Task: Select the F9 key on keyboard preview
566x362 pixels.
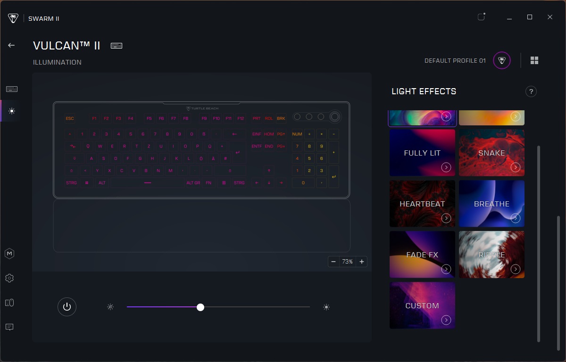Action: 204,118
